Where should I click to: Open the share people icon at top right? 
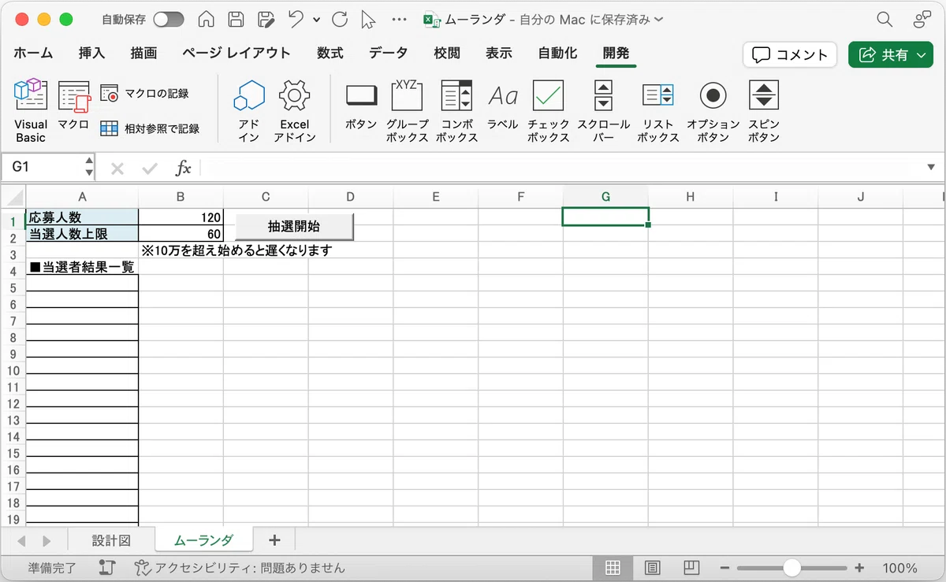click(922, 20)
